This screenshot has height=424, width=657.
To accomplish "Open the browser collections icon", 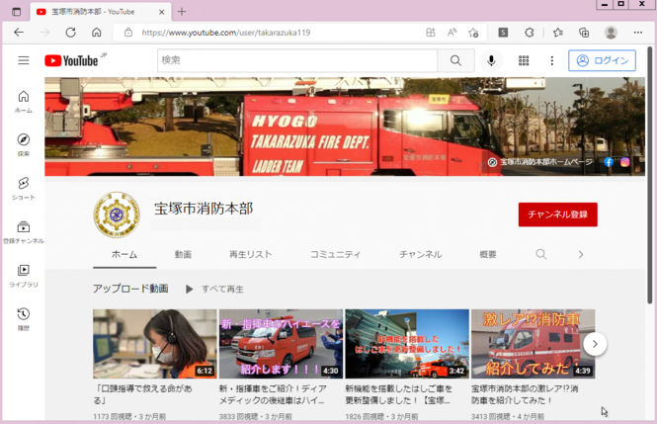I will 584,33.
